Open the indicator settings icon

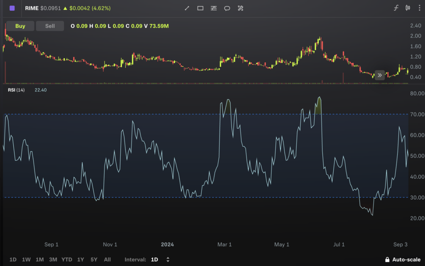pos(213,8)
